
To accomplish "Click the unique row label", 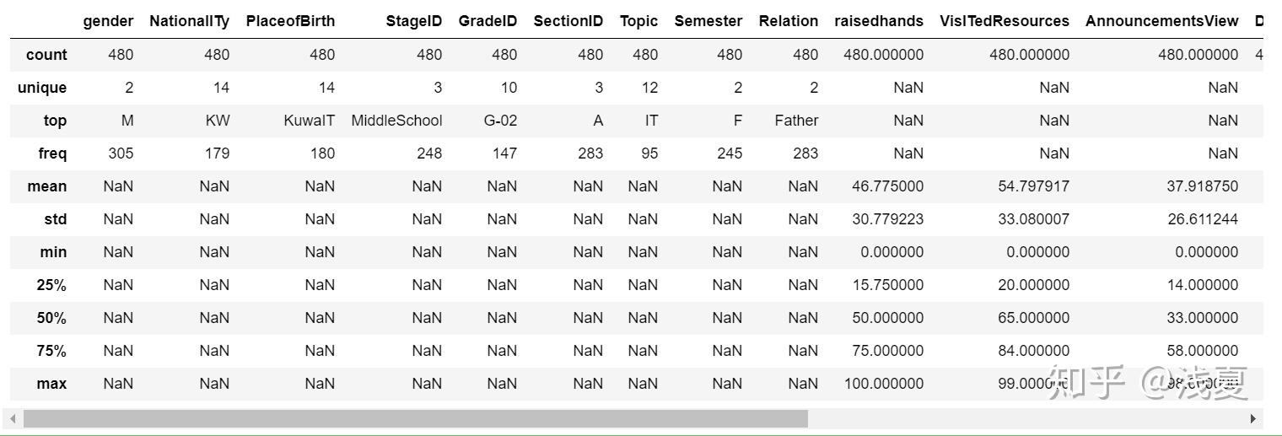I will pos(42,88).
